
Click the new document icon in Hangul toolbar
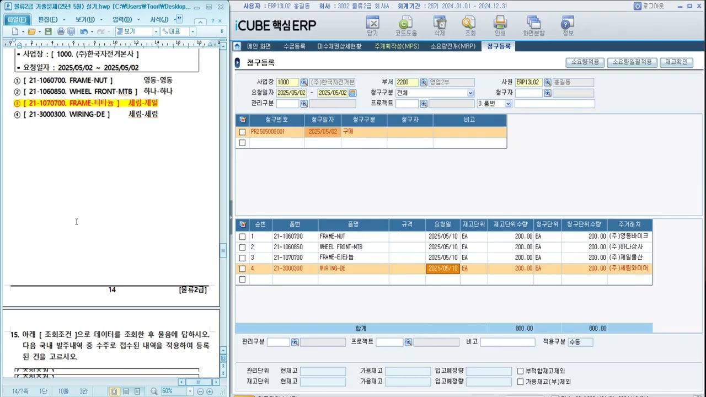[x=15, y=31]
